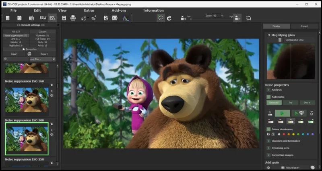Open dropdown arrow beside send-to-devices icon
This screenshot has width=322, height=171.
click(x=88, y=18)
